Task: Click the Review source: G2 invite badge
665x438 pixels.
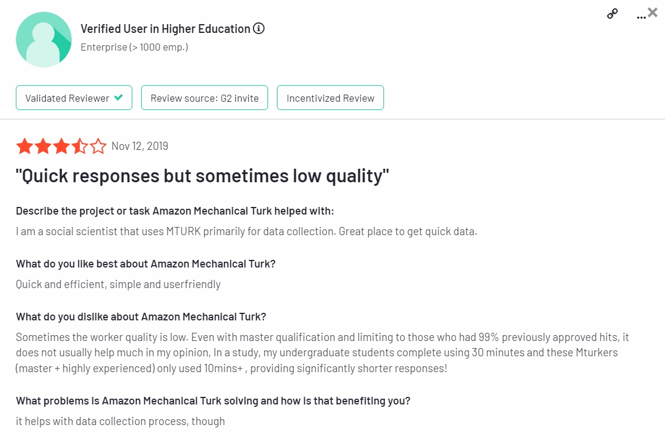Action: (205, 98)
